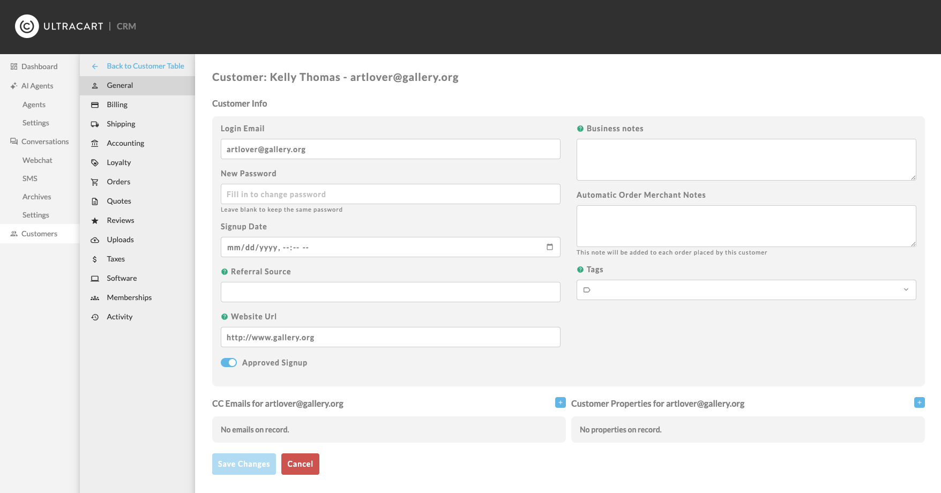Screen dimensions: 941x493
Task: Open the Orders section
Action: (x=137, y=182)
